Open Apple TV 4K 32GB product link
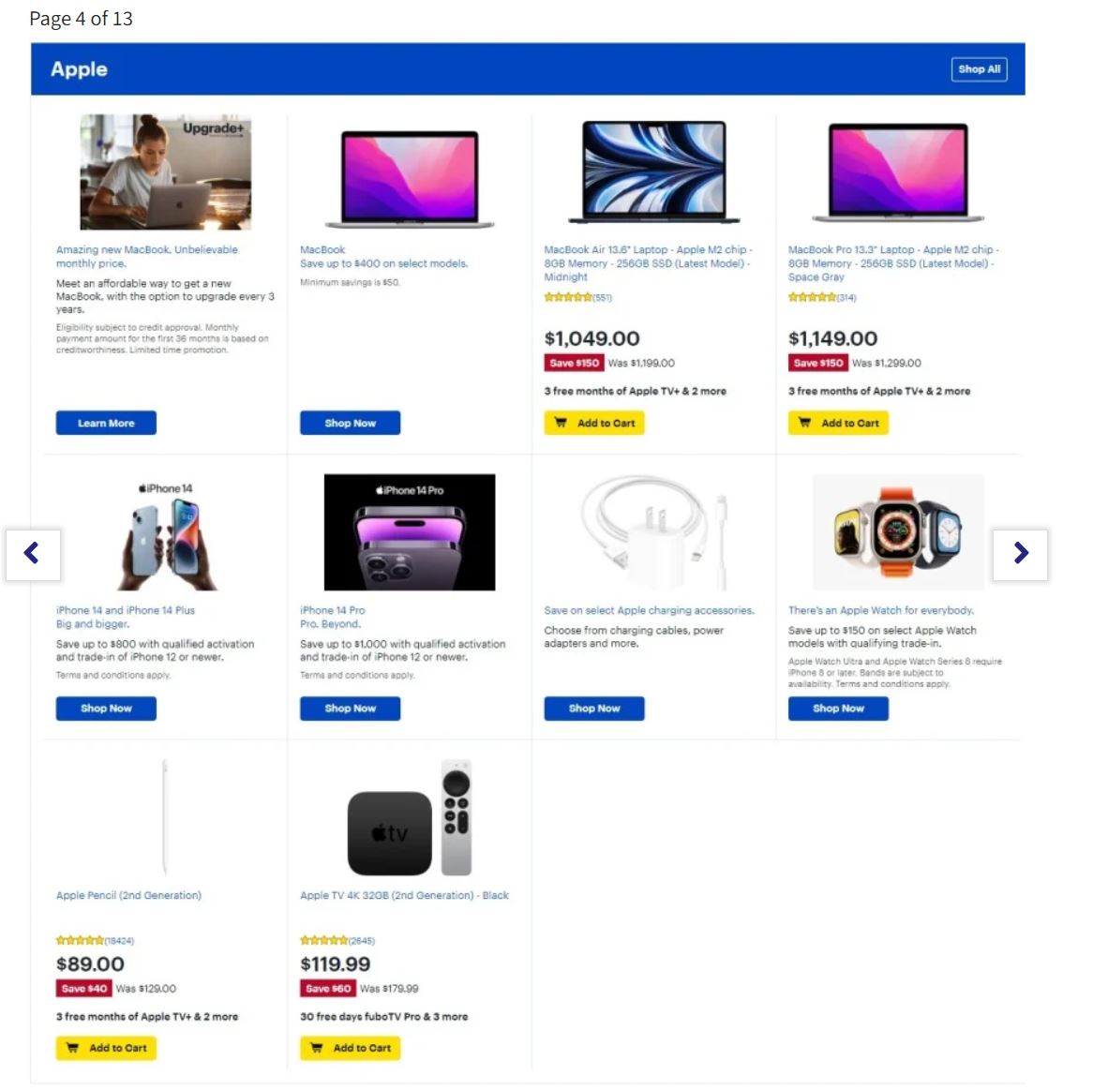 [404, 895]
